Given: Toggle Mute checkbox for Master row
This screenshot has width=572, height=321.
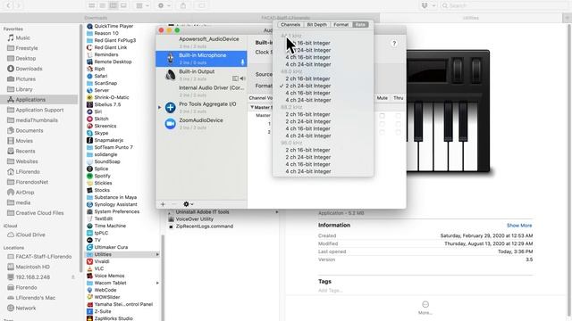Looking at the screenshot, I should pos(382,116).
